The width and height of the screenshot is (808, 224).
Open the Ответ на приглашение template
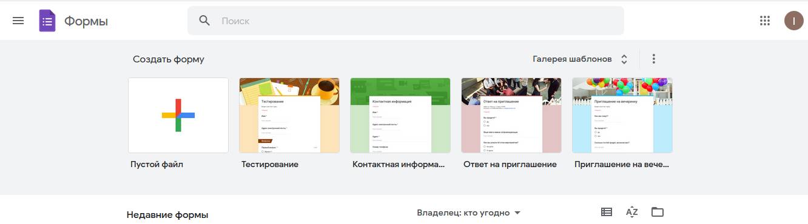[x=511, y=115]
